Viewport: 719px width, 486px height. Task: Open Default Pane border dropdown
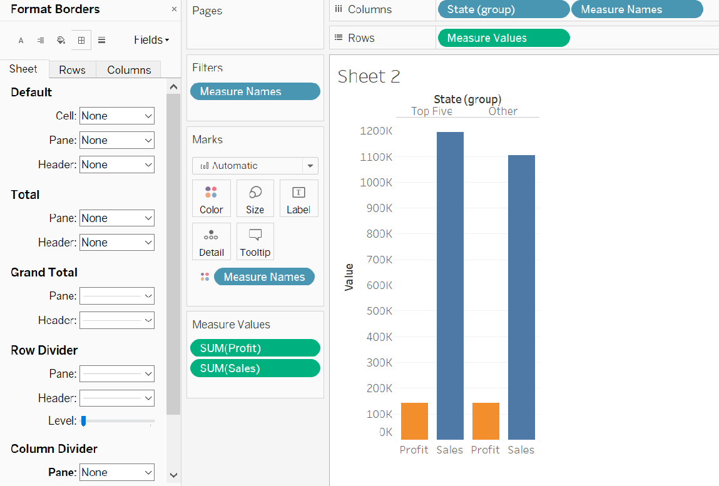(x=117, y=140)
